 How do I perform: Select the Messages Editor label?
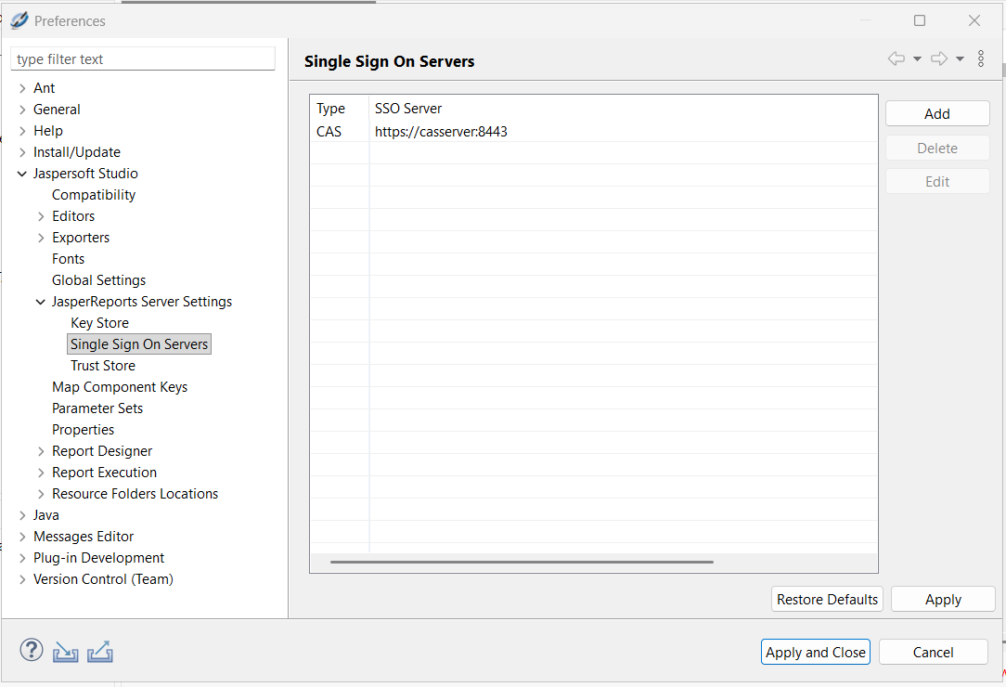pos(84,537)
